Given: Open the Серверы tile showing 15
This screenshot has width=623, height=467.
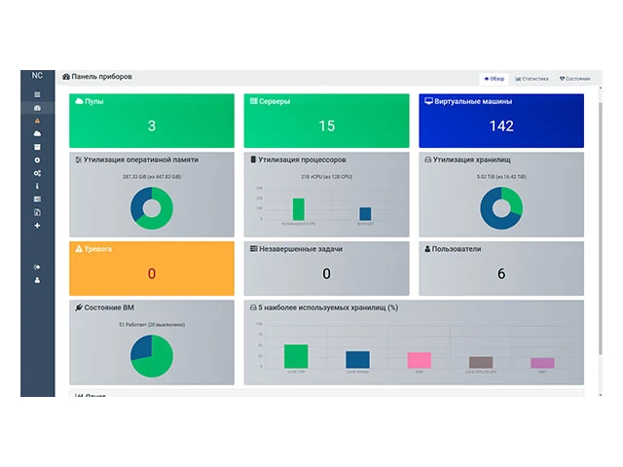Looking at the screenshot, I should pyautogui.click(x=326, y=121).
